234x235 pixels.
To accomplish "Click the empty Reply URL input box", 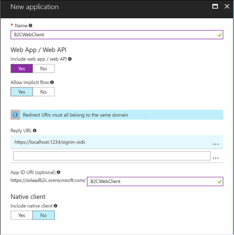I will point(112,156).
